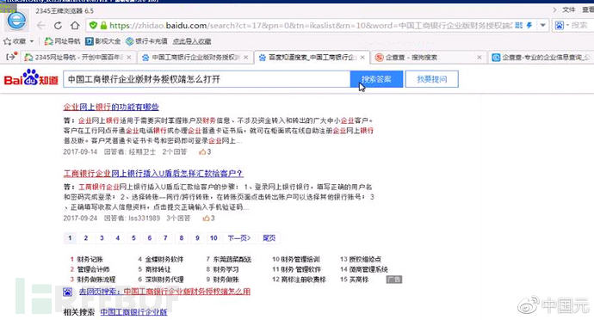This screenshot has height=320, width=594.
Task: Close the 2345网址导航 tab
Action: tap(129, 57)
